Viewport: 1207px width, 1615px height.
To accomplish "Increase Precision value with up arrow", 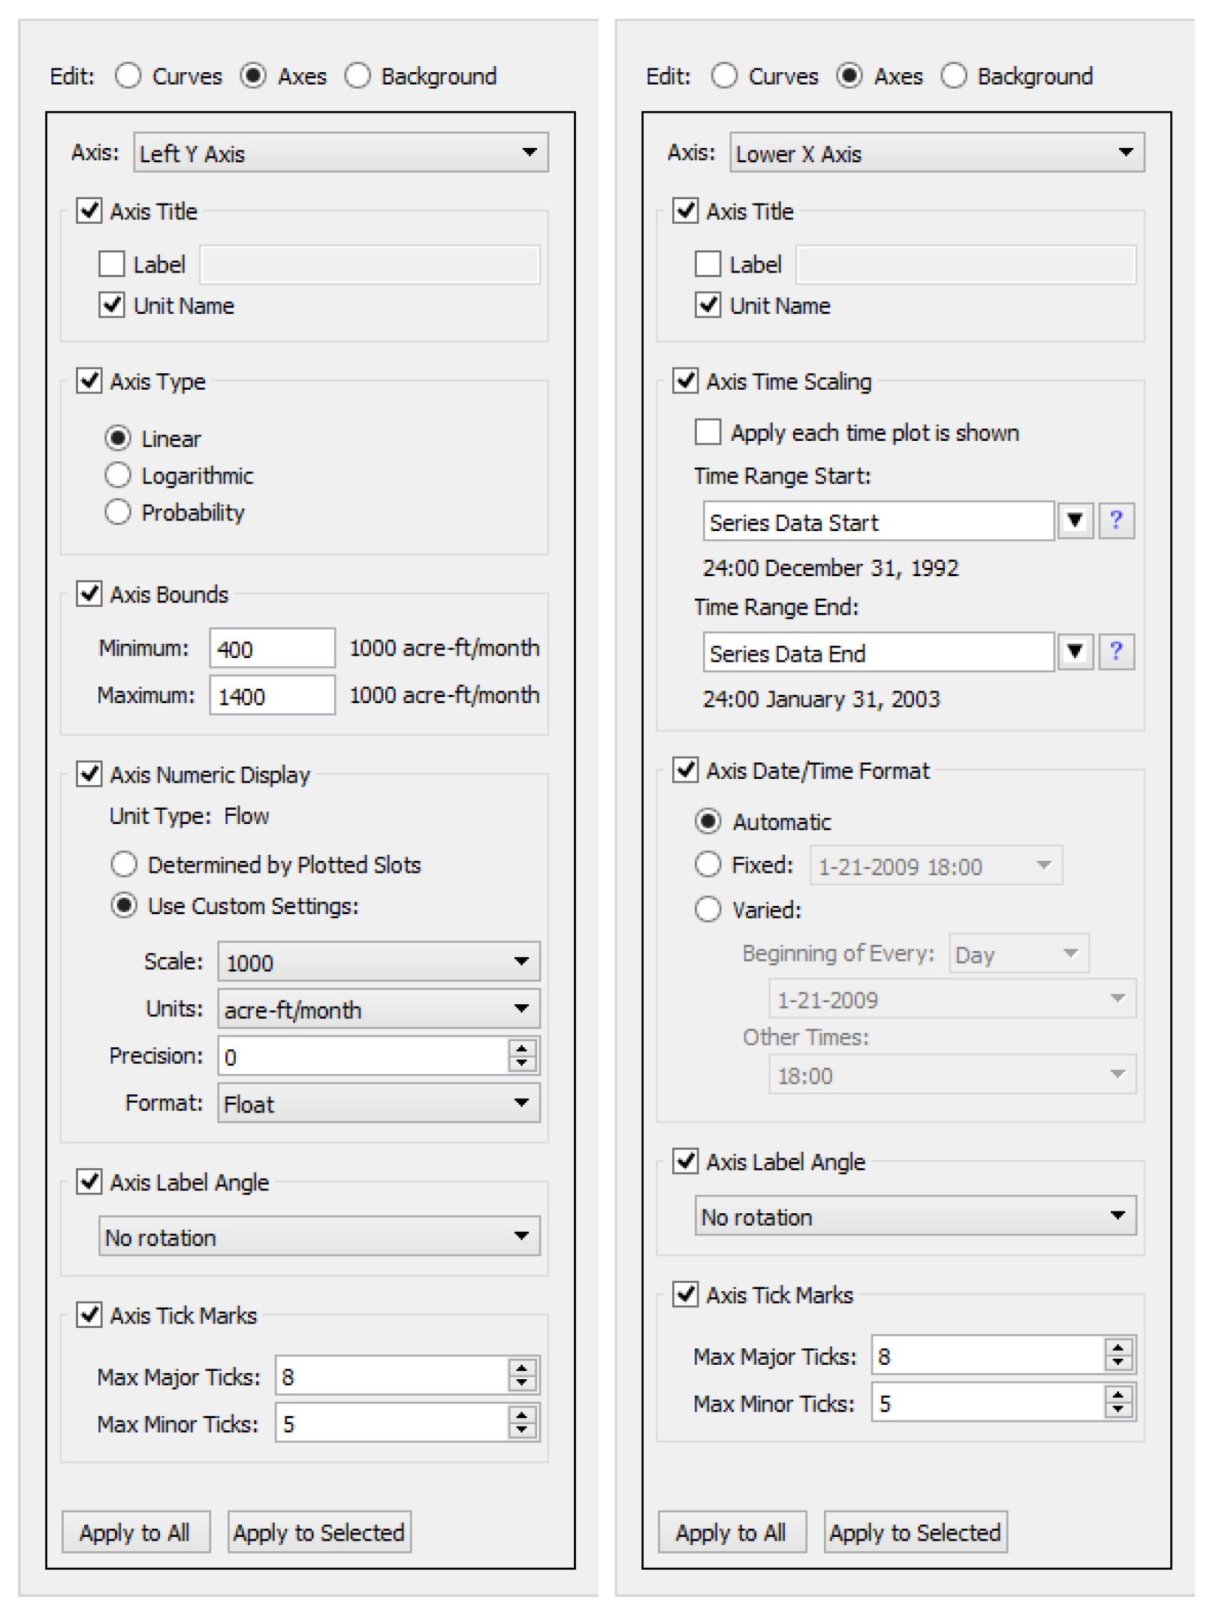I will point(521,1047).
